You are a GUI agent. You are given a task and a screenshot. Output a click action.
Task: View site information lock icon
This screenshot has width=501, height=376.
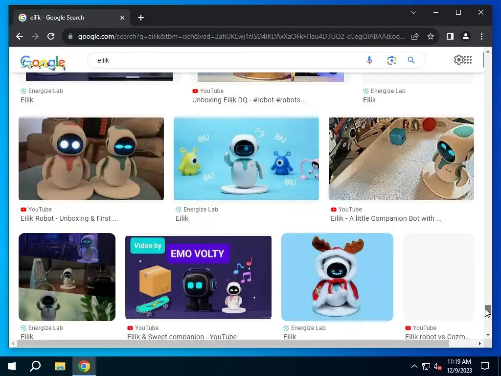tap(70, 36)
